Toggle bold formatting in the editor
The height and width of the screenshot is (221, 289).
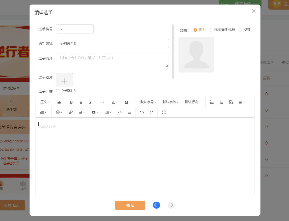click(71, 102)
